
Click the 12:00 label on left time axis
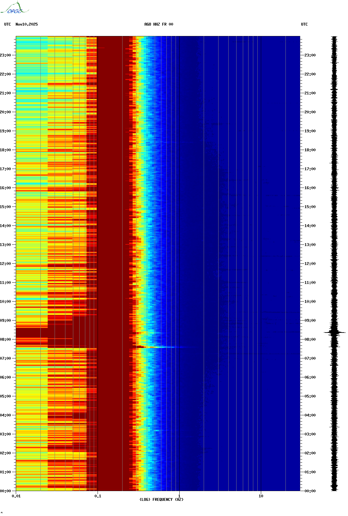(x=5, y=264)
